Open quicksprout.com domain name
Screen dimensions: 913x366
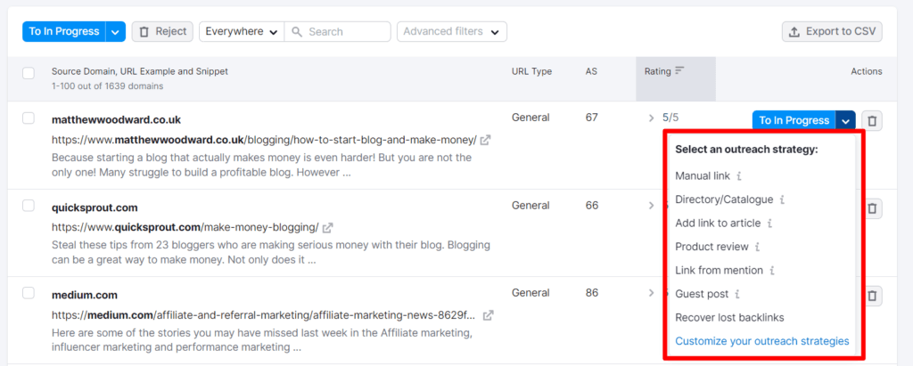[95, 207]
